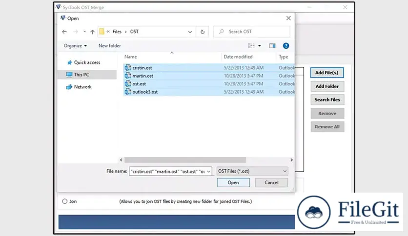Click Search Files in OST Merge
Viewport: 408px width, 236px height.
[x=327, y=99]
